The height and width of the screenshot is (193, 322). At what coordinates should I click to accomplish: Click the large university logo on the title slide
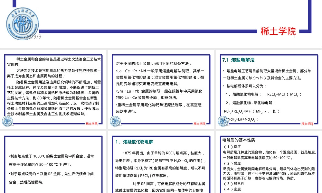coord(23,23)
